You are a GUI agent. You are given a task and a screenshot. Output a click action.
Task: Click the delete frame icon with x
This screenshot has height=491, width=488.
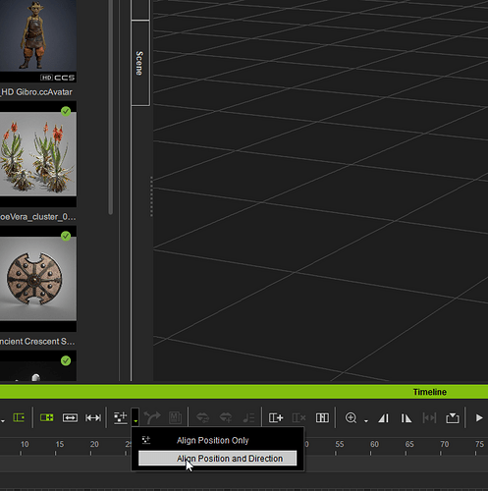[298, 417]
